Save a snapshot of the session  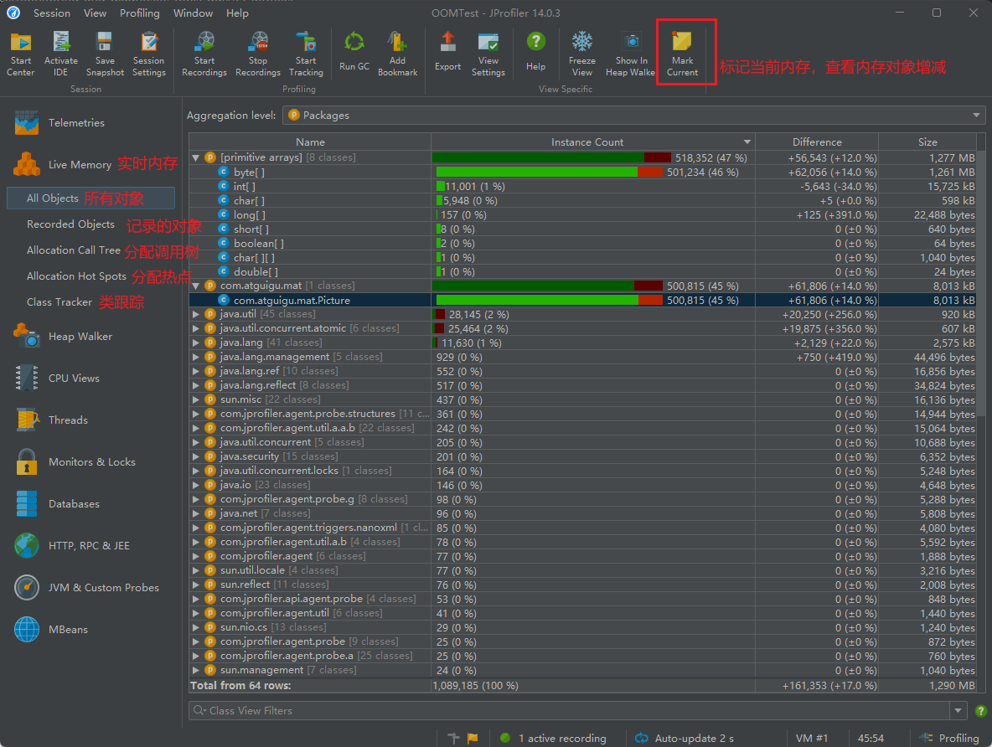point(105,54)
